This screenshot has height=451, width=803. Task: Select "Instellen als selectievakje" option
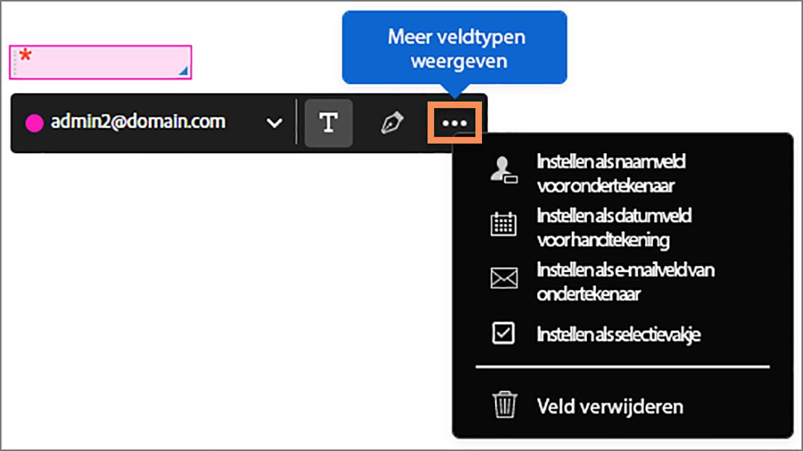(617, 334)
